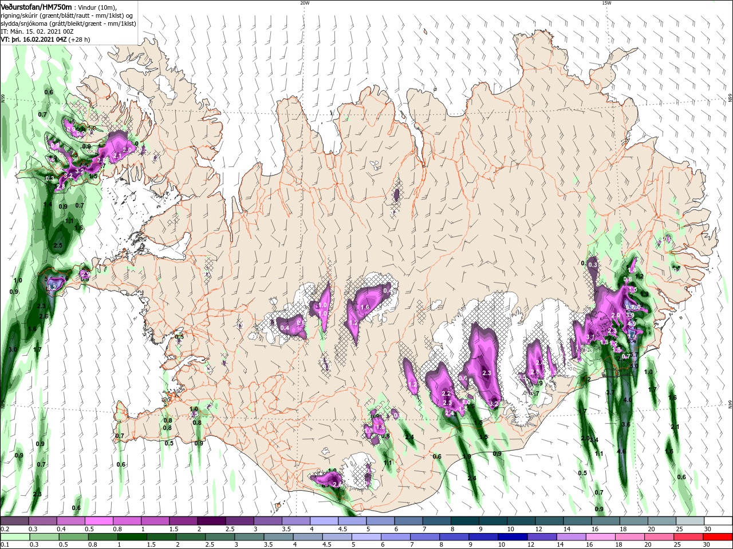This screenshot has height=549, width=733.
Task: Pick the palest green 0.1 swatch in rain legend
Action: tap(14, 537)
